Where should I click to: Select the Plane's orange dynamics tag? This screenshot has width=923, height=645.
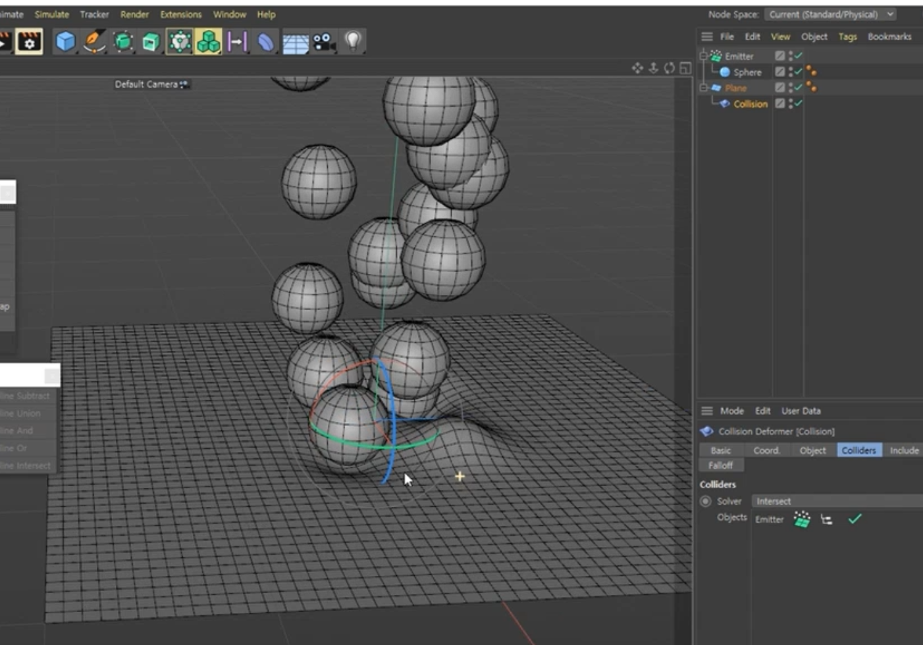(811, 87)
